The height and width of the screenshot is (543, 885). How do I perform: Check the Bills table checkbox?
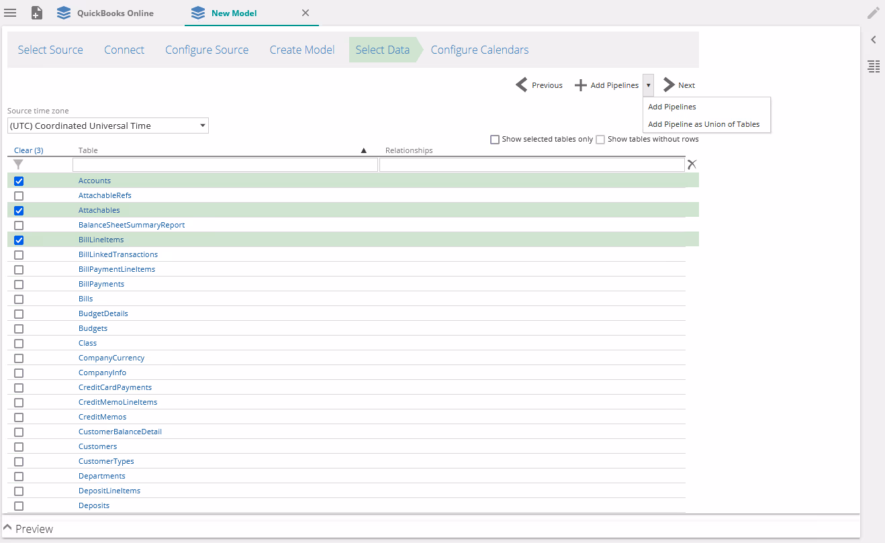[x=19, y=299]
